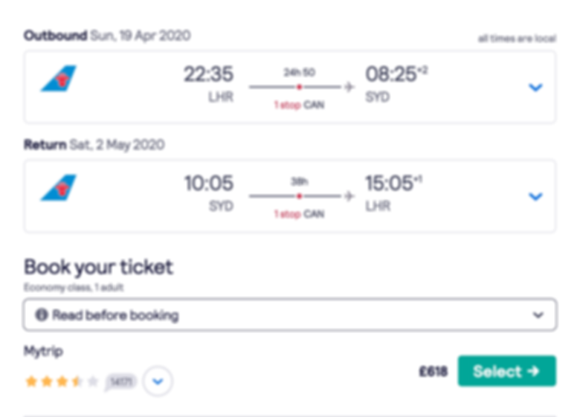Click the return plane icon on route line
580x417 pixels.
click(x=349, y=196)
